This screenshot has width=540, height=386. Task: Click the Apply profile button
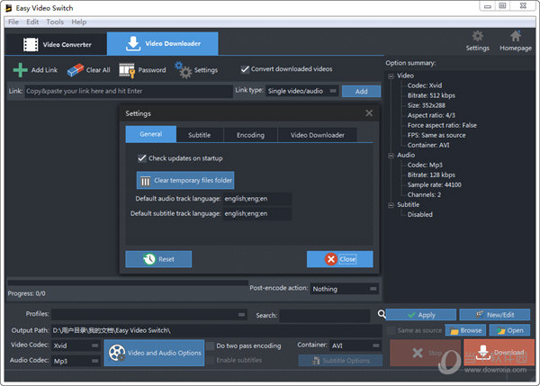point(421,315)
